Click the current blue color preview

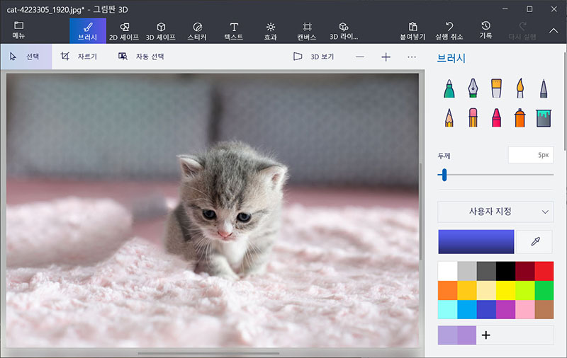476,241
